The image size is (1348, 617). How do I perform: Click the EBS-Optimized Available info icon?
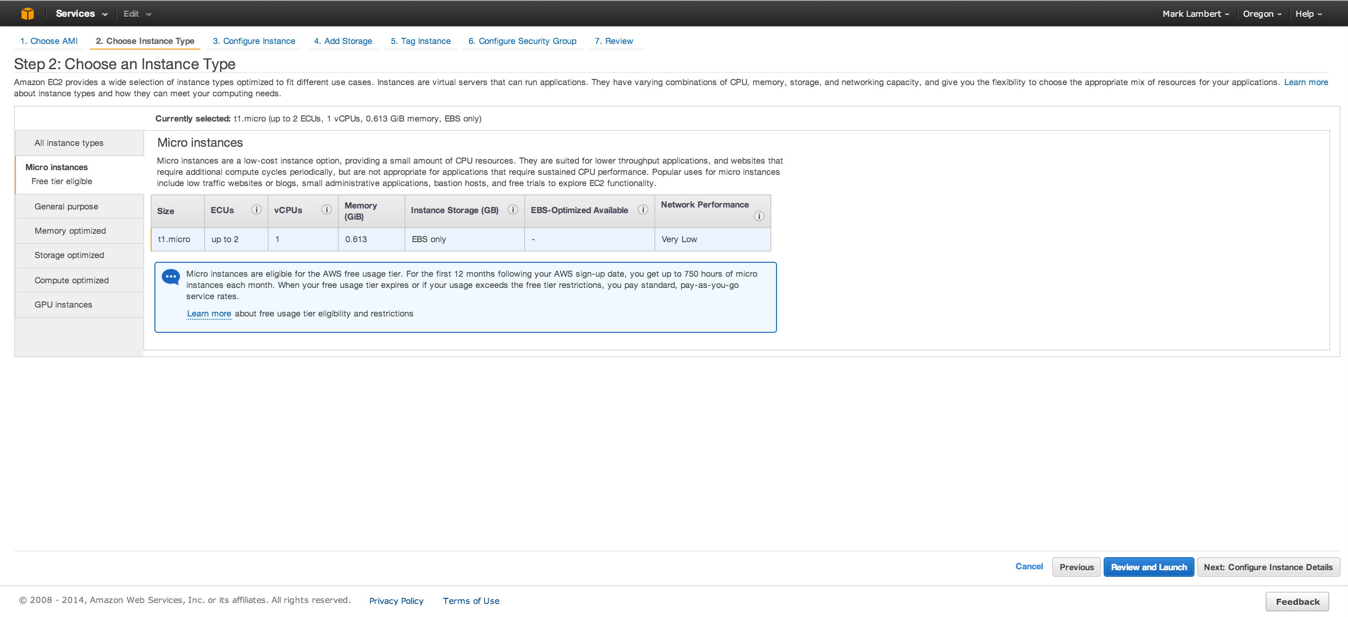click(x=643, y=209)
